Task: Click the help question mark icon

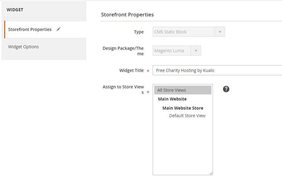Action: [x=226, y=89]
